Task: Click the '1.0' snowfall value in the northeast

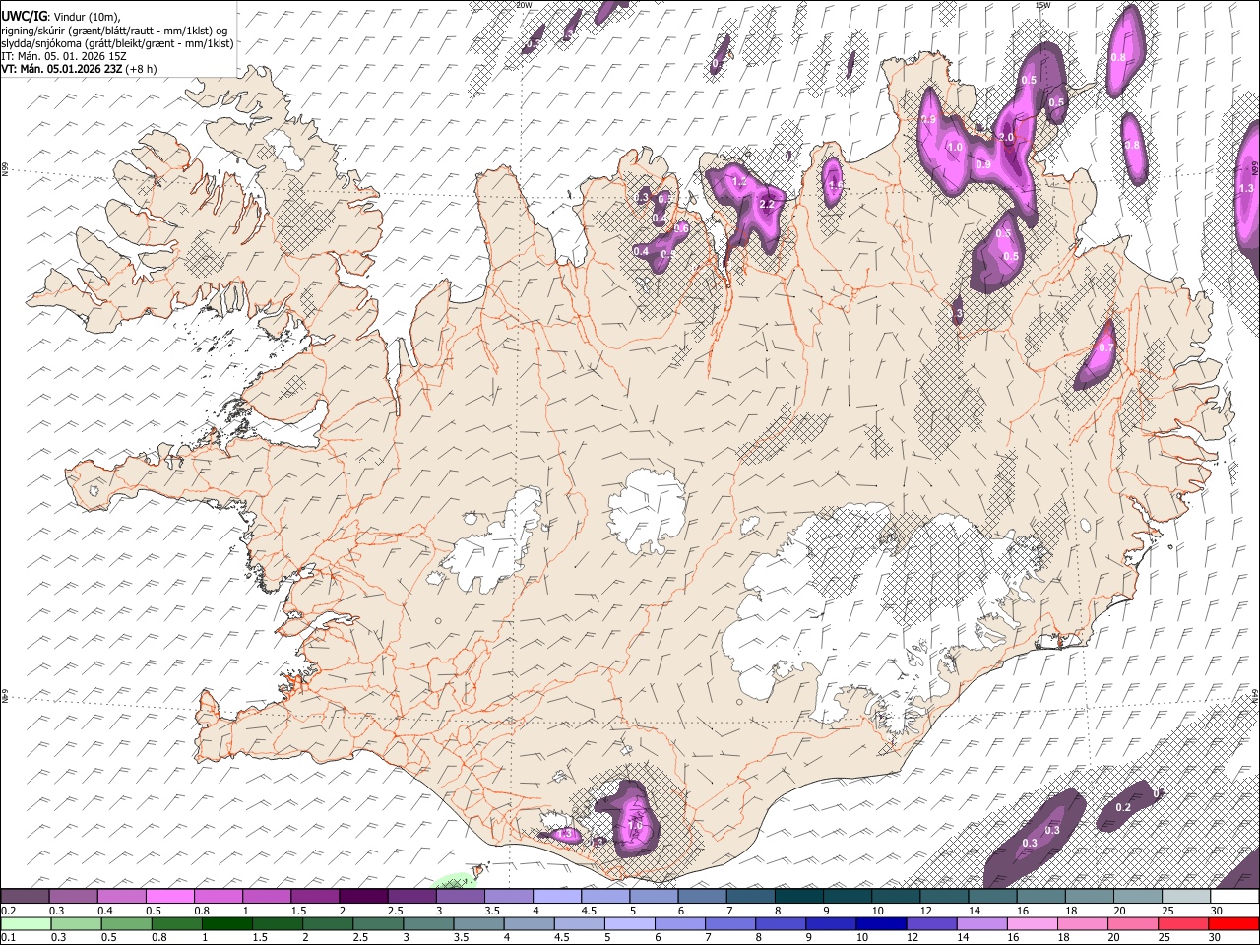Action: click(x=955, y=148)
